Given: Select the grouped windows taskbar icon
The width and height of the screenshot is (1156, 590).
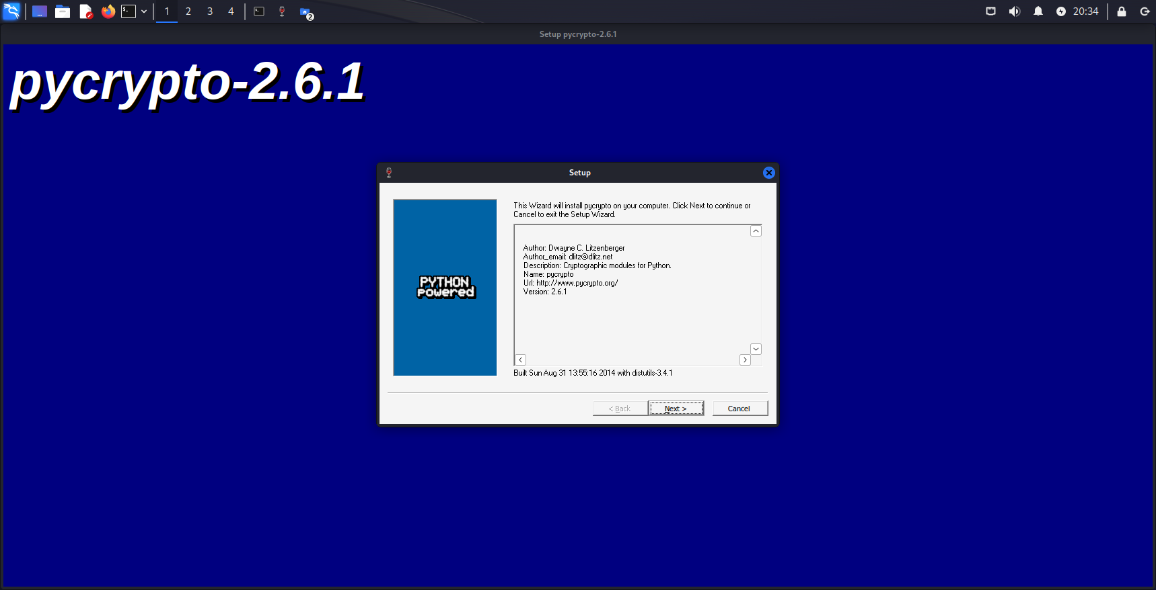Looking at the screenshot, I should tap(306, 13).
